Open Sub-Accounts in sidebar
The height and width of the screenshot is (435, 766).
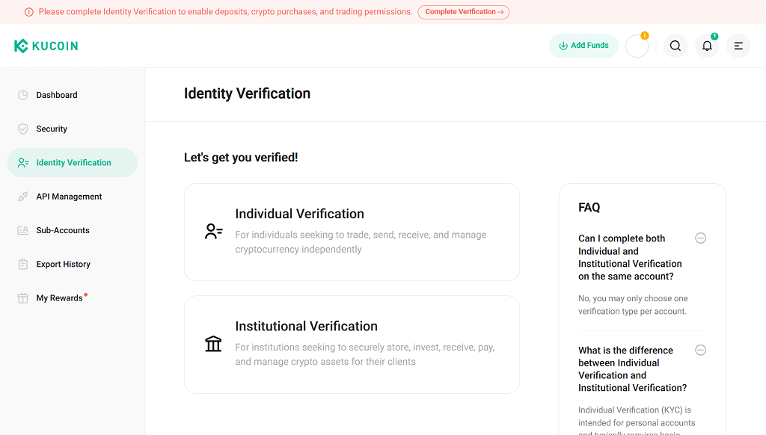point(73,230)
